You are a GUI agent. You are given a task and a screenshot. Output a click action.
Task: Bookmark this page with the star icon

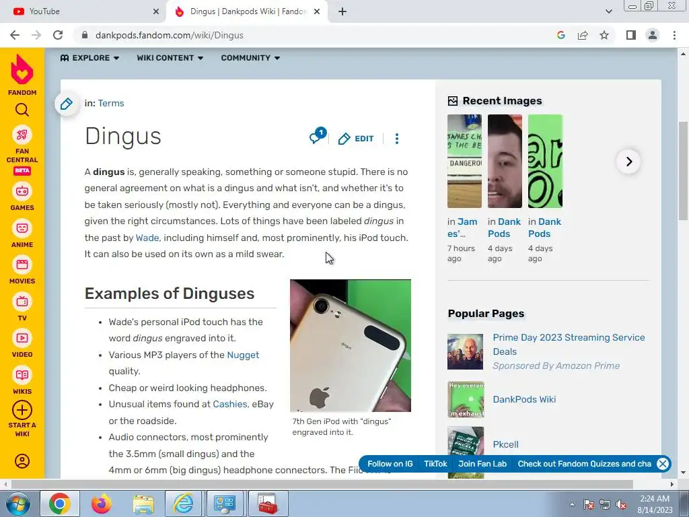[604, 35]
